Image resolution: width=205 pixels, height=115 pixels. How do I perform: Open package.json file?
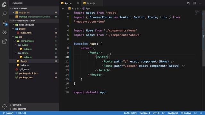coord(34,77)
